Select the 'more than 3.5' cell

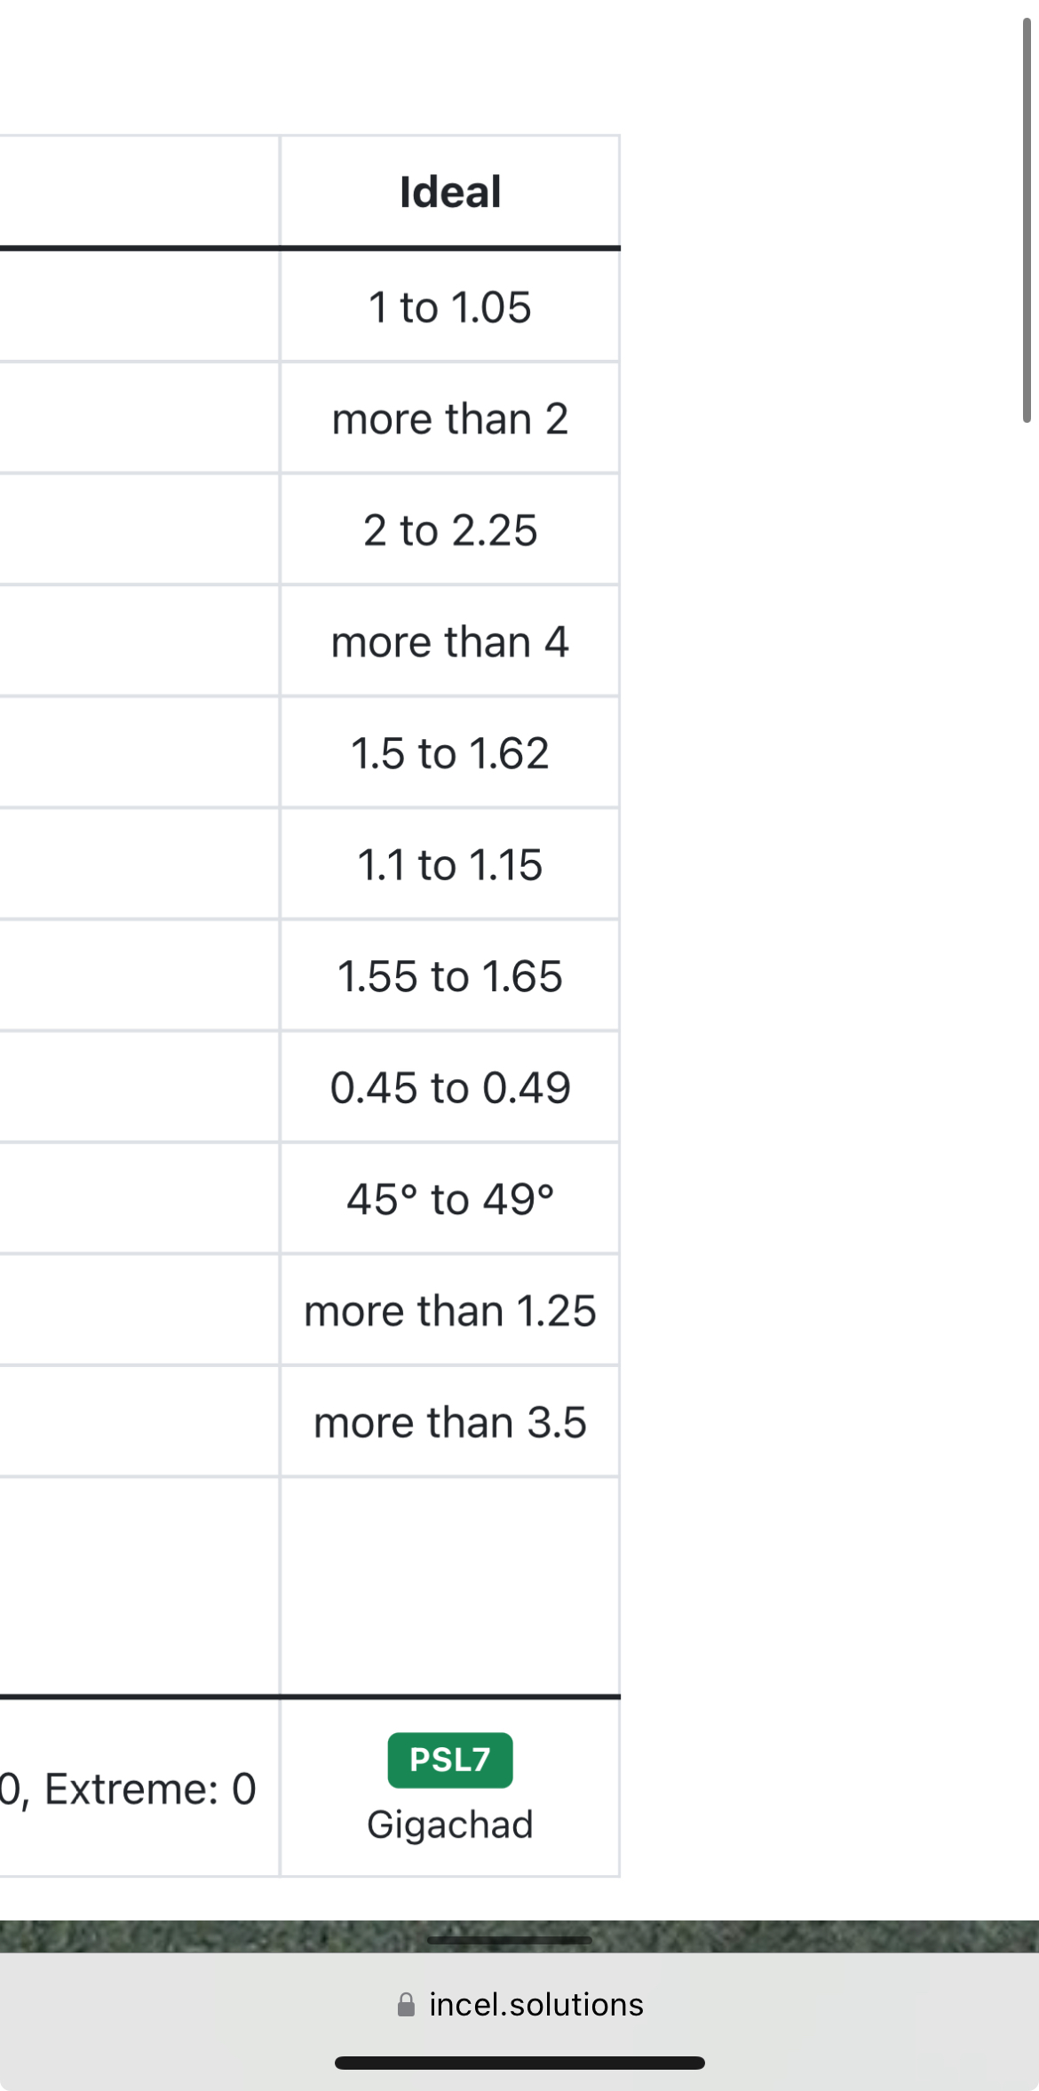[x=450, y=1422]
